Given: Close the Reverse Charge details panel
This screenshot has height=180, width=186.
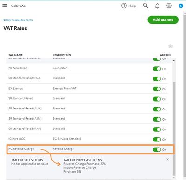Looking at the screenshot, I should [167, 159].
